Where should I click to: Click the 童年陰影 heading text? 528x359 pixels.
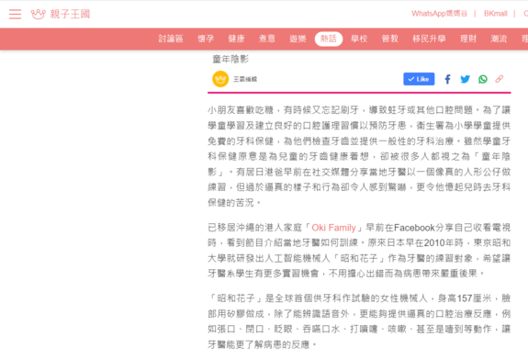[230, 60]
